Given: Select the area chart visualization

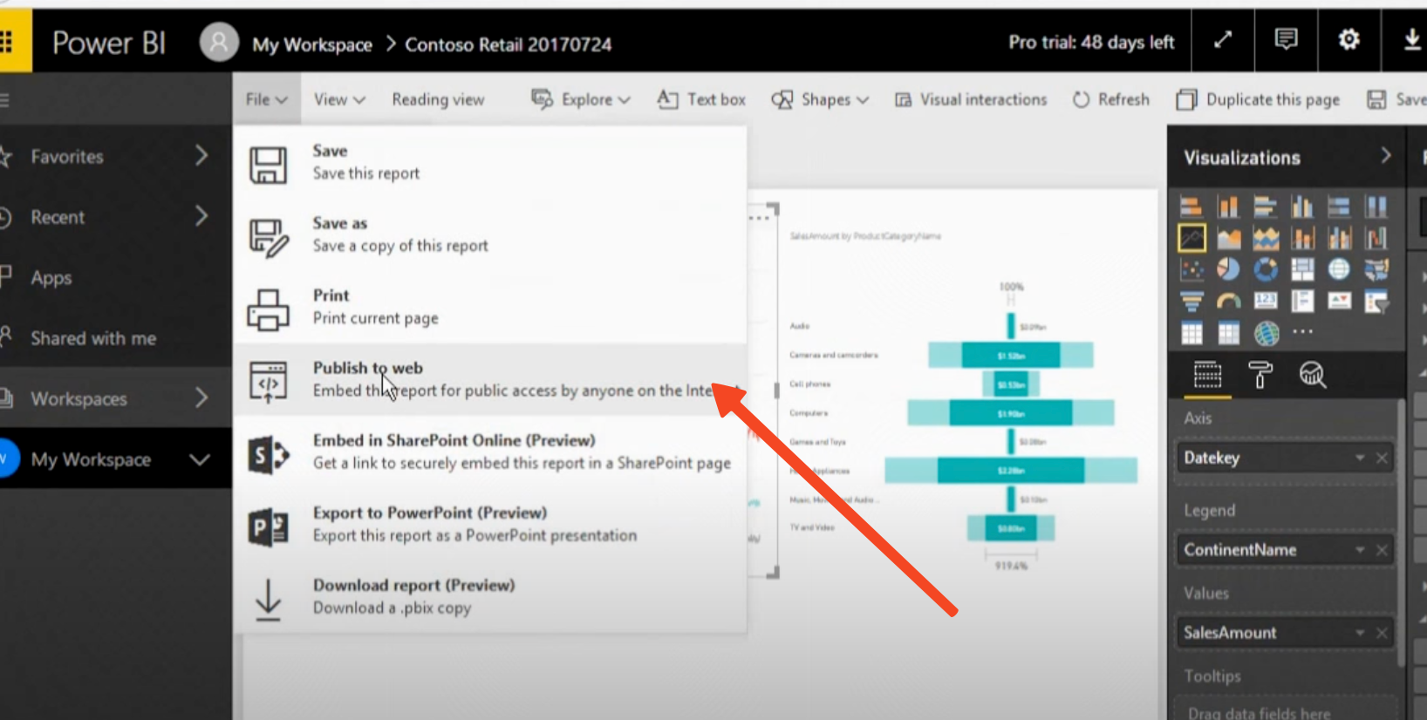Looking at the screenshot, I should (1228, 238).
